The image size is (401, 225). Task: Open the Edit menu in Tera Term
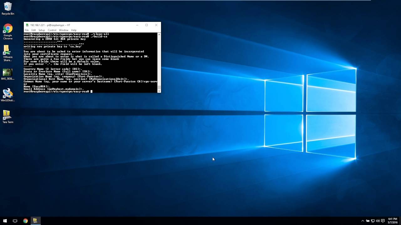(34, 30)
